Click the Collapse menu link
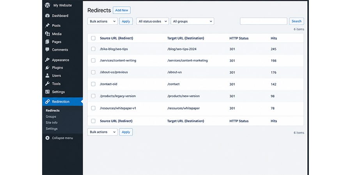351x175 pixels. [62, 138]
